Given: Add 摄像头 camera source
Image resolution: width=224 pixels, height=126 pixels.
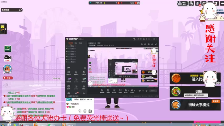Looking at the screenshot, I should tap(108, 91).
